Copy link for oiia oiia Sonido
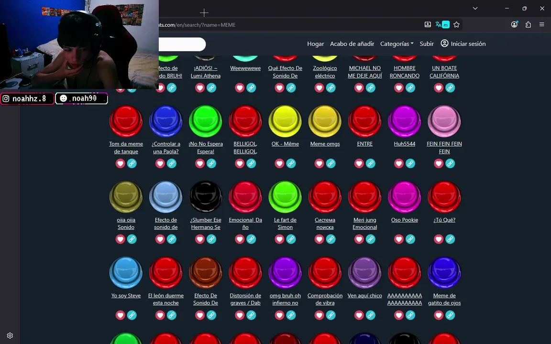This screenshot has height=344, width=551. 132,239
